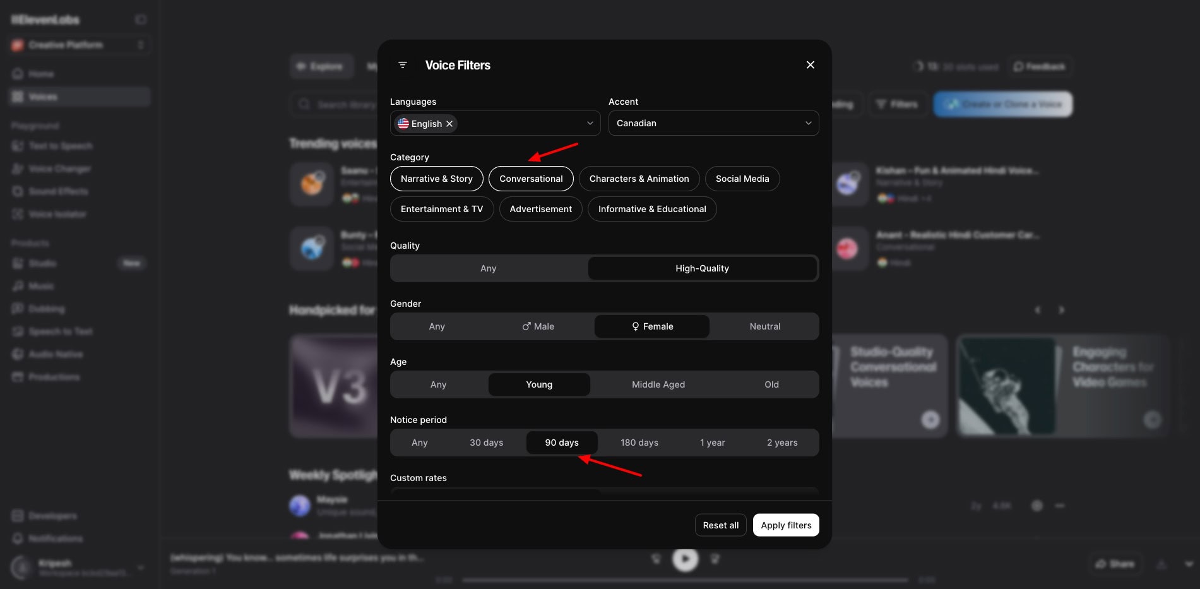The width and height of the screenshot is (1200, 589).
Task: Pick the 30 days notice period
Action: pyautogui.click(x=487, y=443)
